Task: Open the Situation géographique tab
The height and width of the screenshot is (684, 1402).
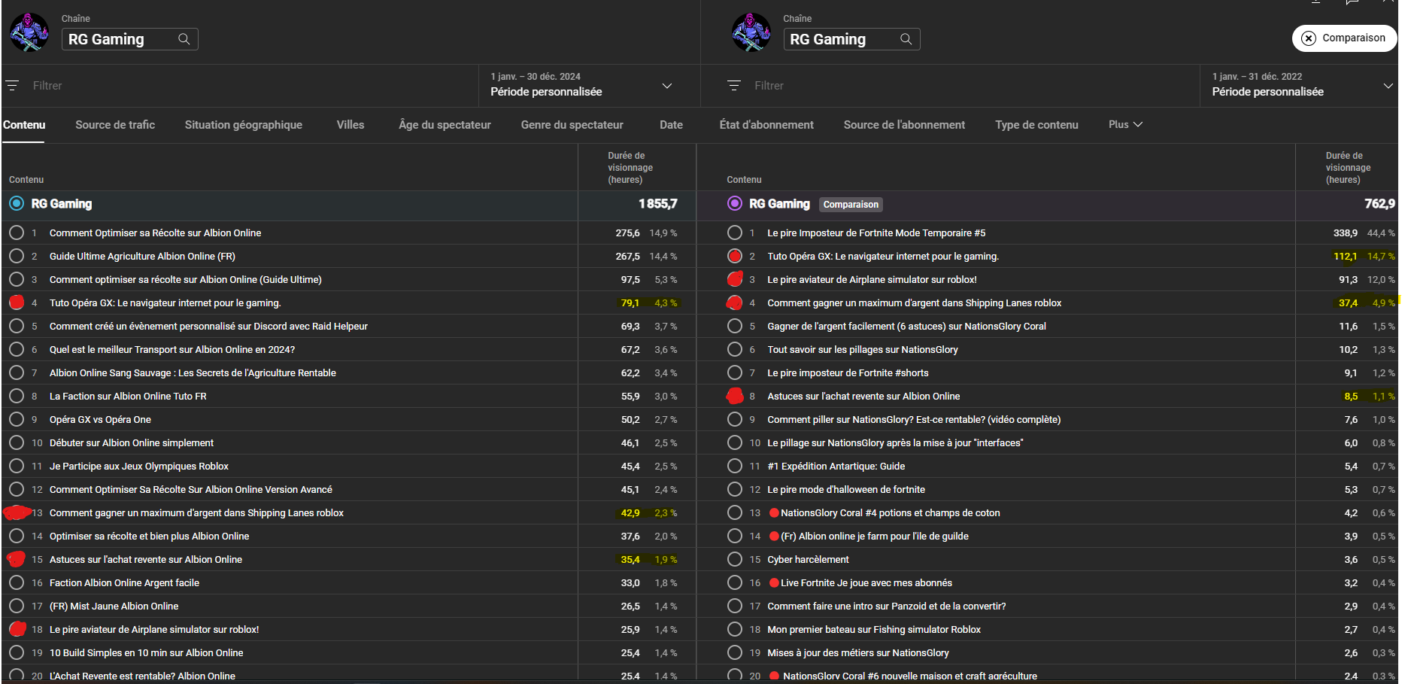Action: coord(244,125)
